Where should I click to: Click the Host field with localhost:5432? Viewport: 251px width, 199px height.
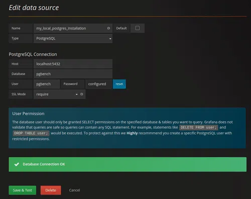73,64
